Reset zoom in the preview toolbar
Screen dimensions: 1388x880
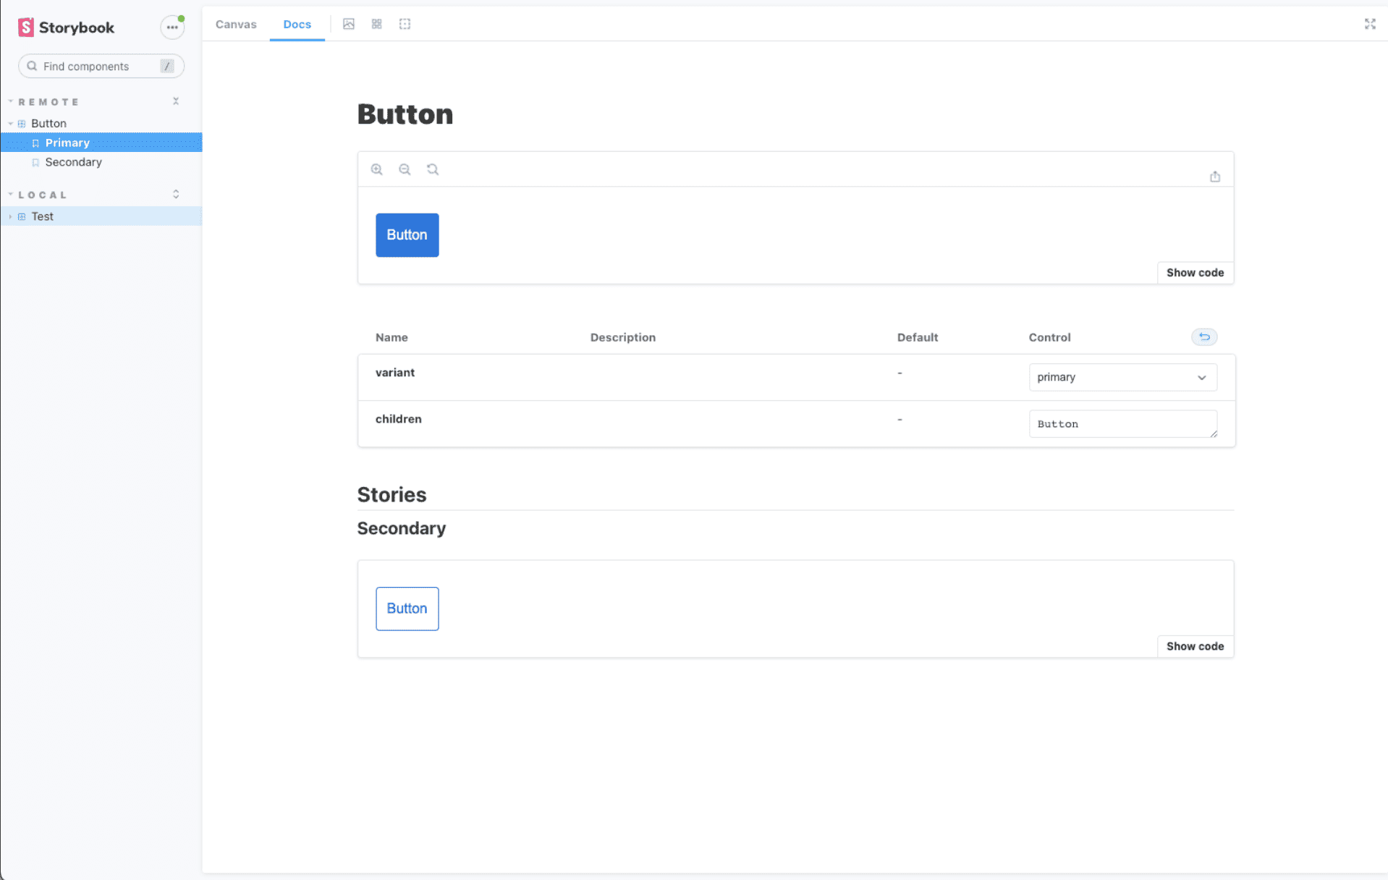[433, 169]
